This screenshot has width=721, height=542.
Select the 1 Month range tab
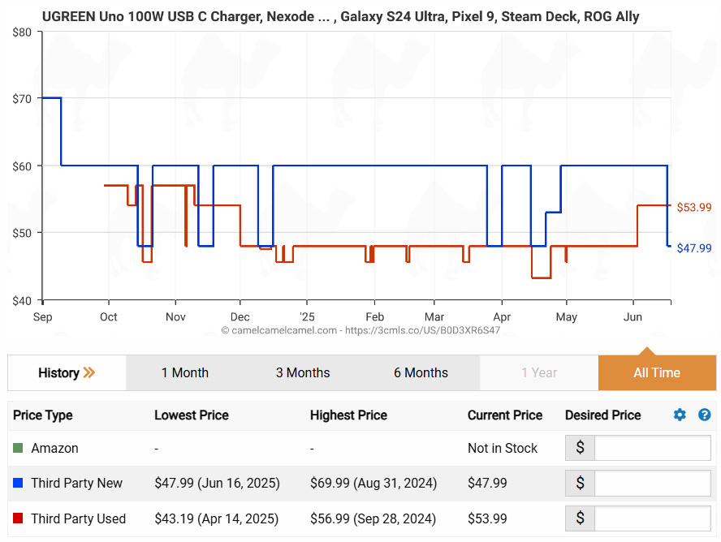click(184, 372)
